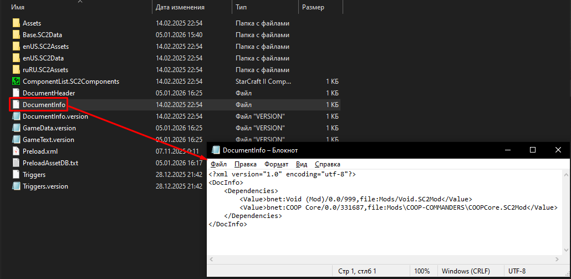Click the Стр 1, стлб 1 status entry
The image size is (571, 279).
point(357,271)
